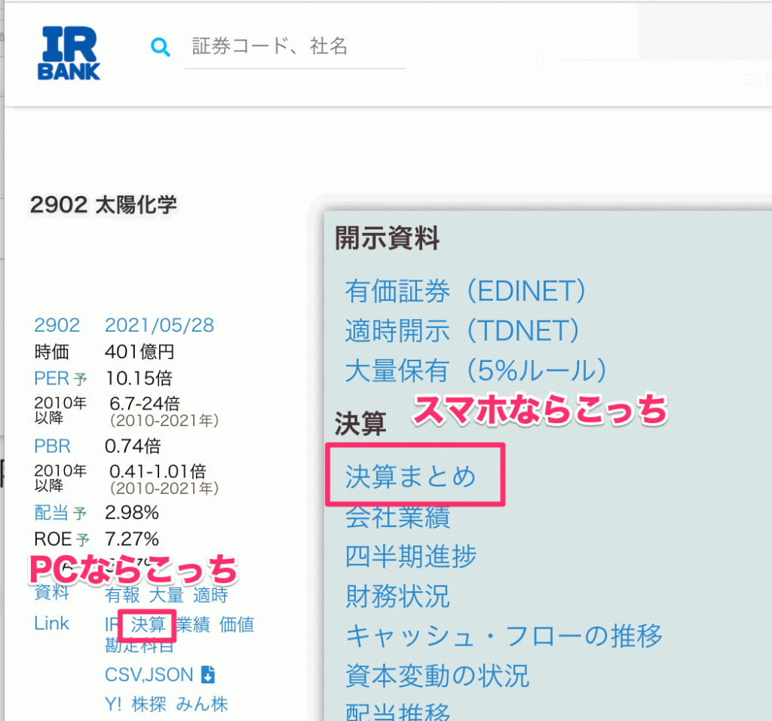Open the 四半期進捗 link

[411, 557]
